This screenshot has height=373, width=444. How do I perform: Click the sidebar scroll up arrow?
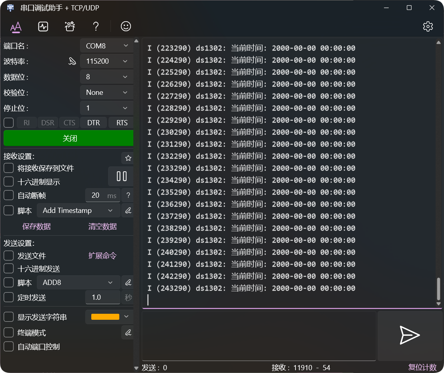pos(136,41)
